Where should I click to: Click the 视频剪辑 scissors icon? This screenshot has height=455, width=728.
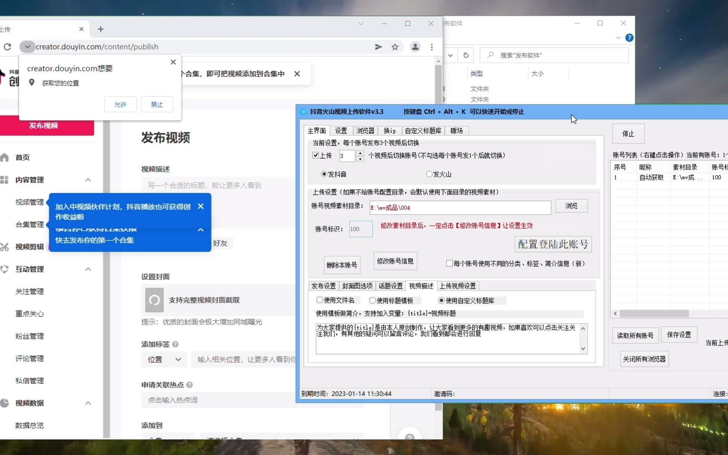point(4,246)
